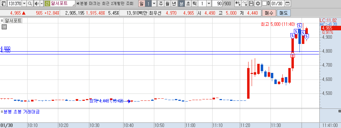
Task: Toggle the 분봉 초봉 거래대금 panel legend box
Action: click(x=2, y=112)
